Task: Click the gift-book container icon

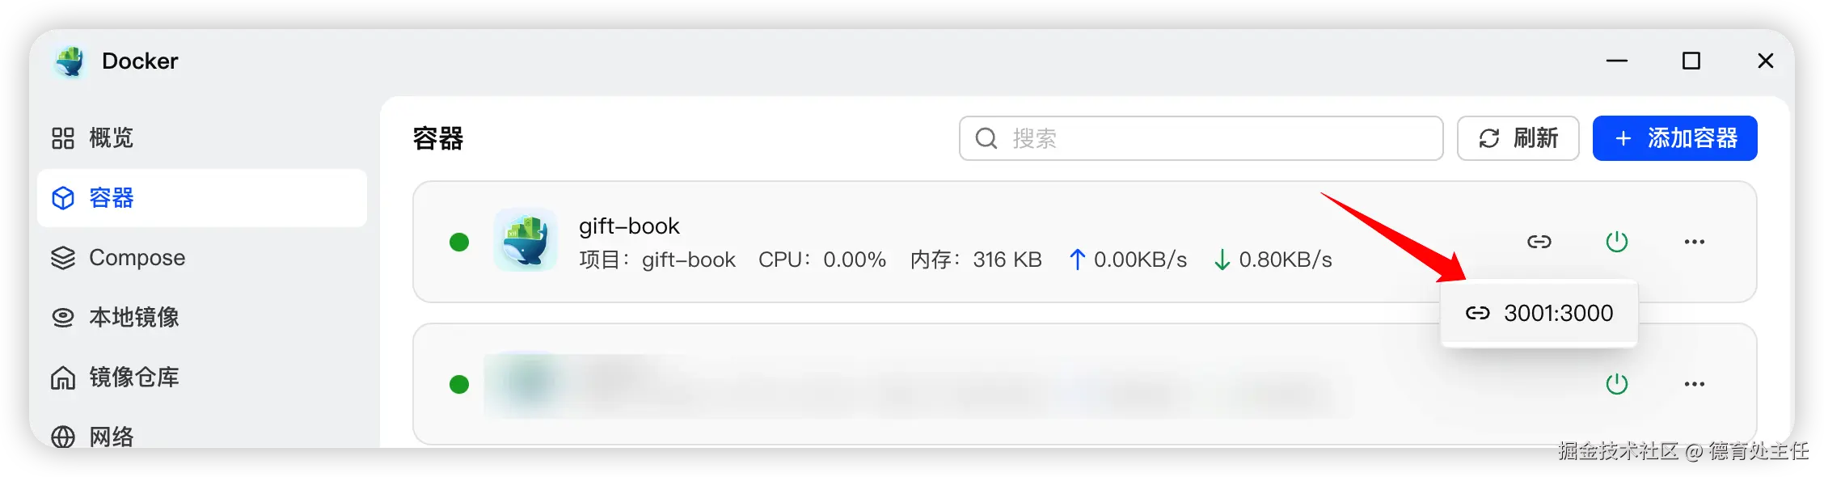Action: [526, 240]
